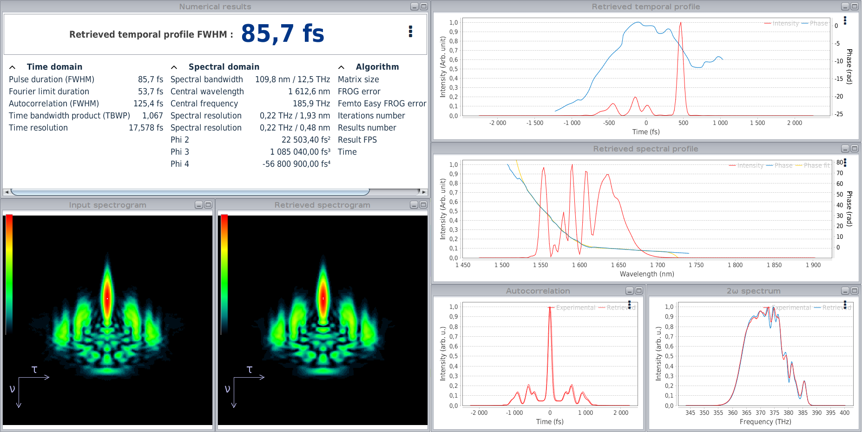This screenshot has height=432, width=862.
Task: Click the right scroll arrow under numerical results
Action: (x=423, y=192)
